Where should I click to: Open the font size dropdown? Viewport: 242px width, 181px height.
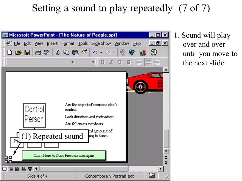(93, 62)
